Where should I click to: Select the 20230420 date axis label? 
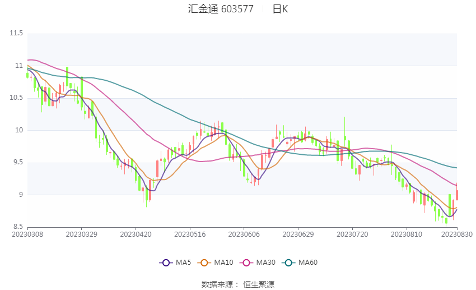pyautogui.click(x=135, y=234)
